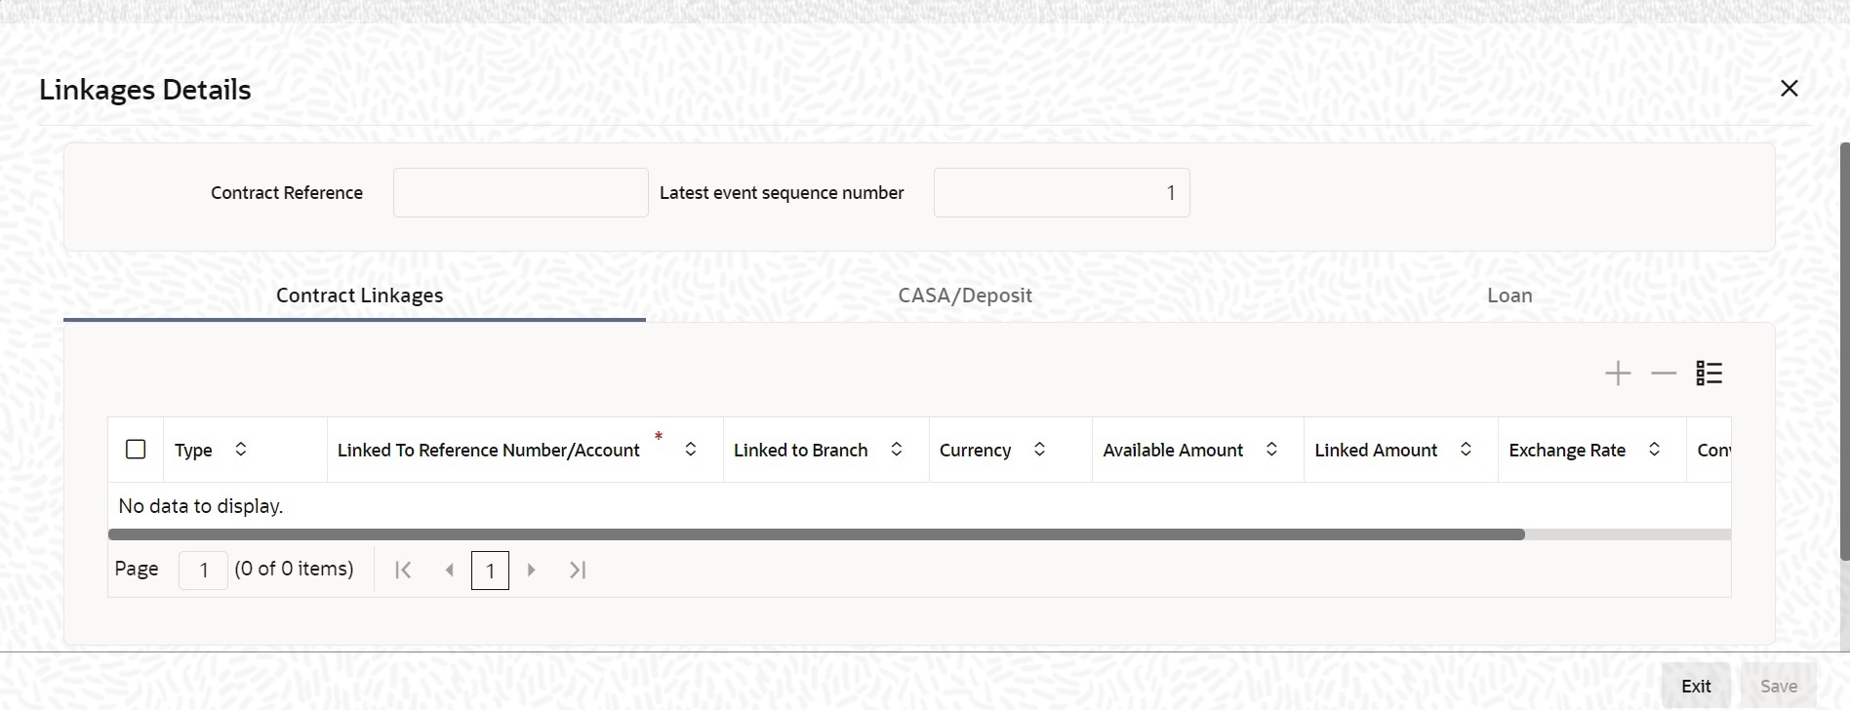Click the table horizontal scrollbar
The image size is (1850, 710).
click(816, 534)
